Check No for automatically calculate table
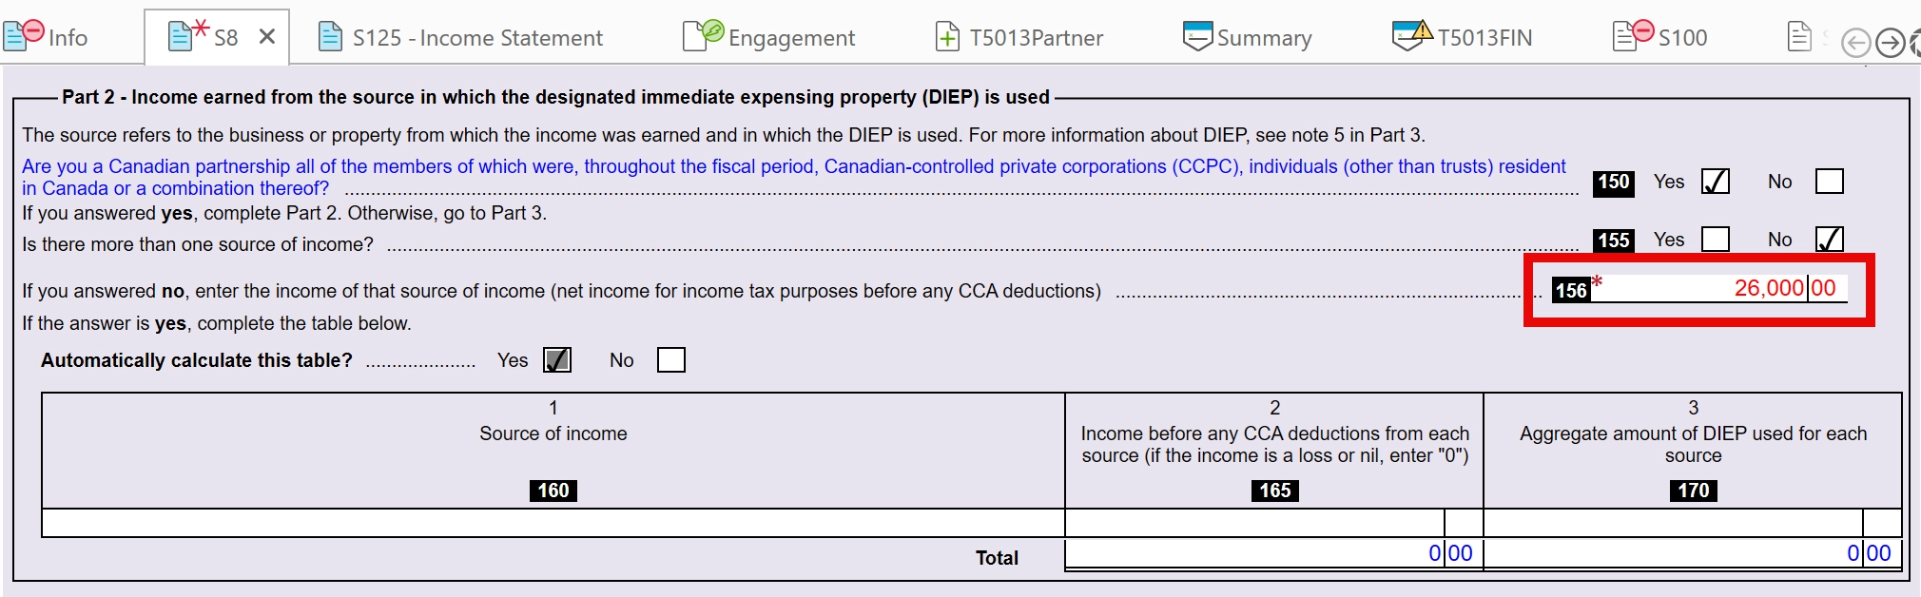 [670, 360]
